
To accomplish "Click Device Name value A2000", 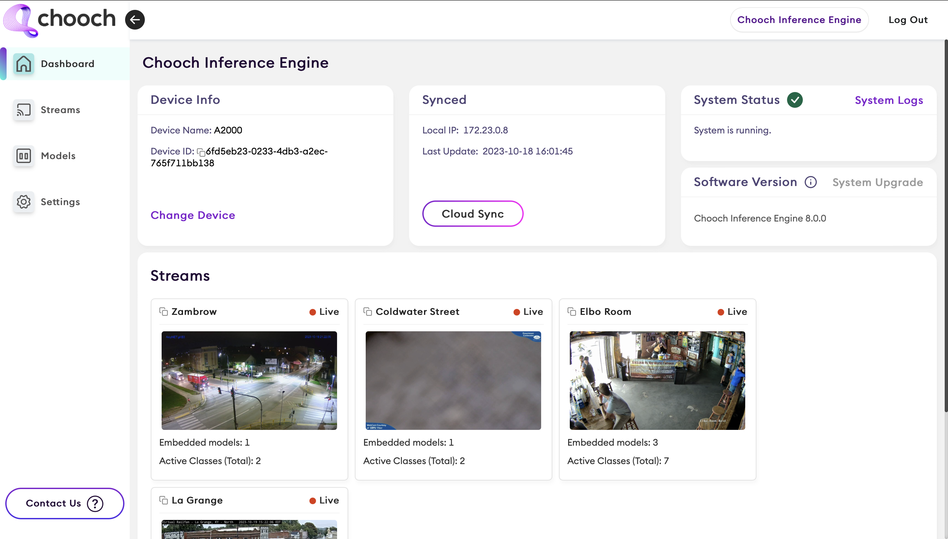I will pos(228,130).
